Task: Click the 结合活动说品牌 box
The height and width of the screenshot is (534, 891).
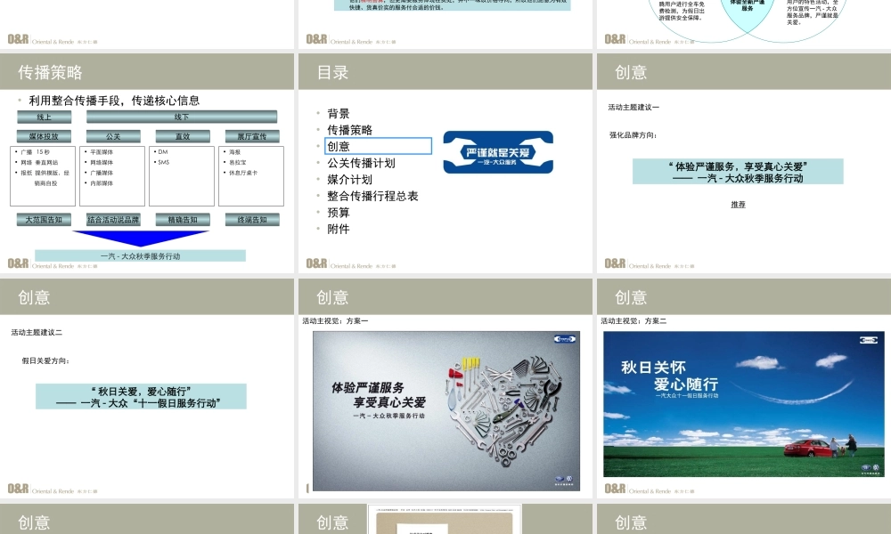Action: point(113,220)
